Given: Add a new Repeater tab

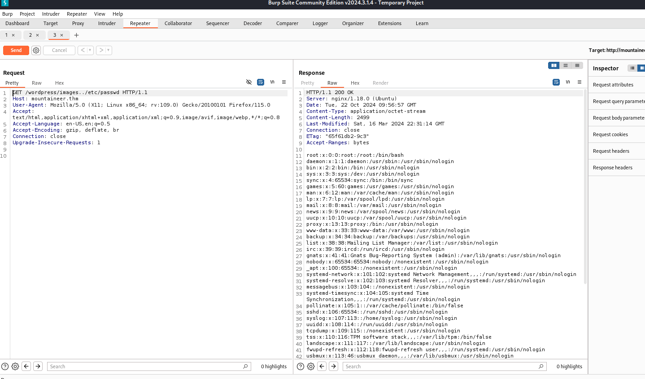Looking at the screenshot, I should pyautogui.click(x=76, y=35).
